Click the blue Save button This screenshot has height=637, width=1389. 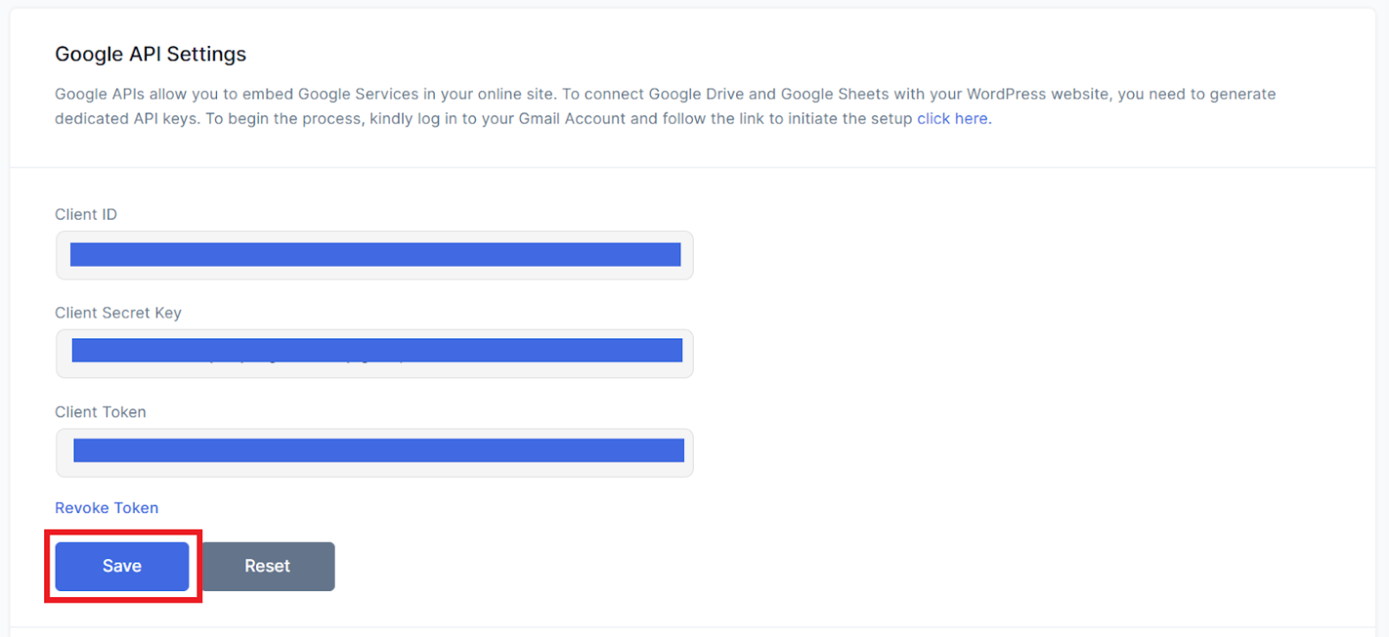coord(122,566)
